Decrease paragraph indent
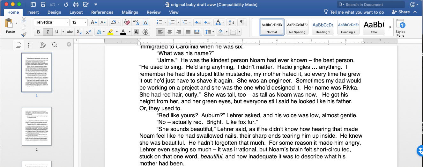Screen dimensions: 423x167 198,22
